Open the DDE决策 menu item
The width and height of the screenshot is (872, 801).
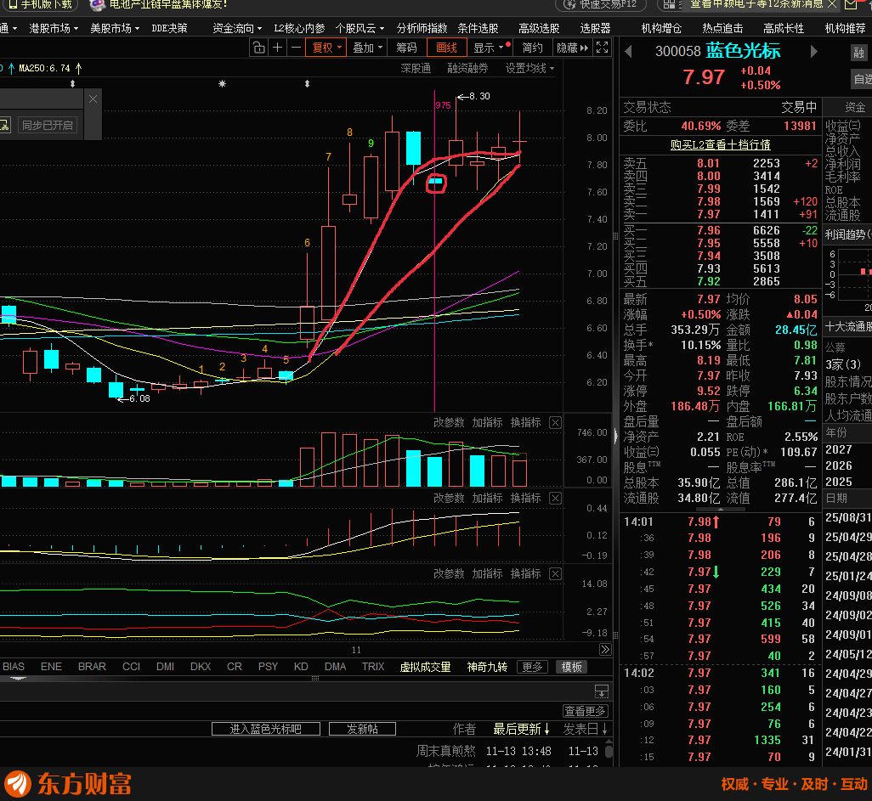point(170,28)
